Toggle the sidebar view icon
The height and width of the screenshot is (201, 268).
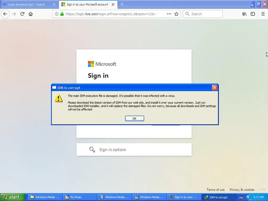(253, 14)
